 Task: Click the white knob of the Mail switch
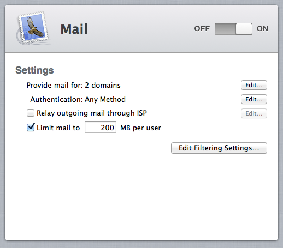click(244, 29)
